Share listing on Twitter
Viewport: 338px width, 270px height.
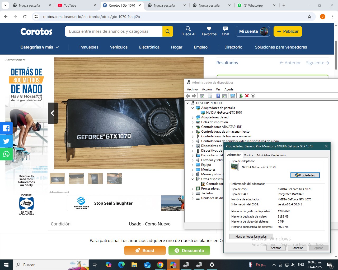click(x=6, y=141)
